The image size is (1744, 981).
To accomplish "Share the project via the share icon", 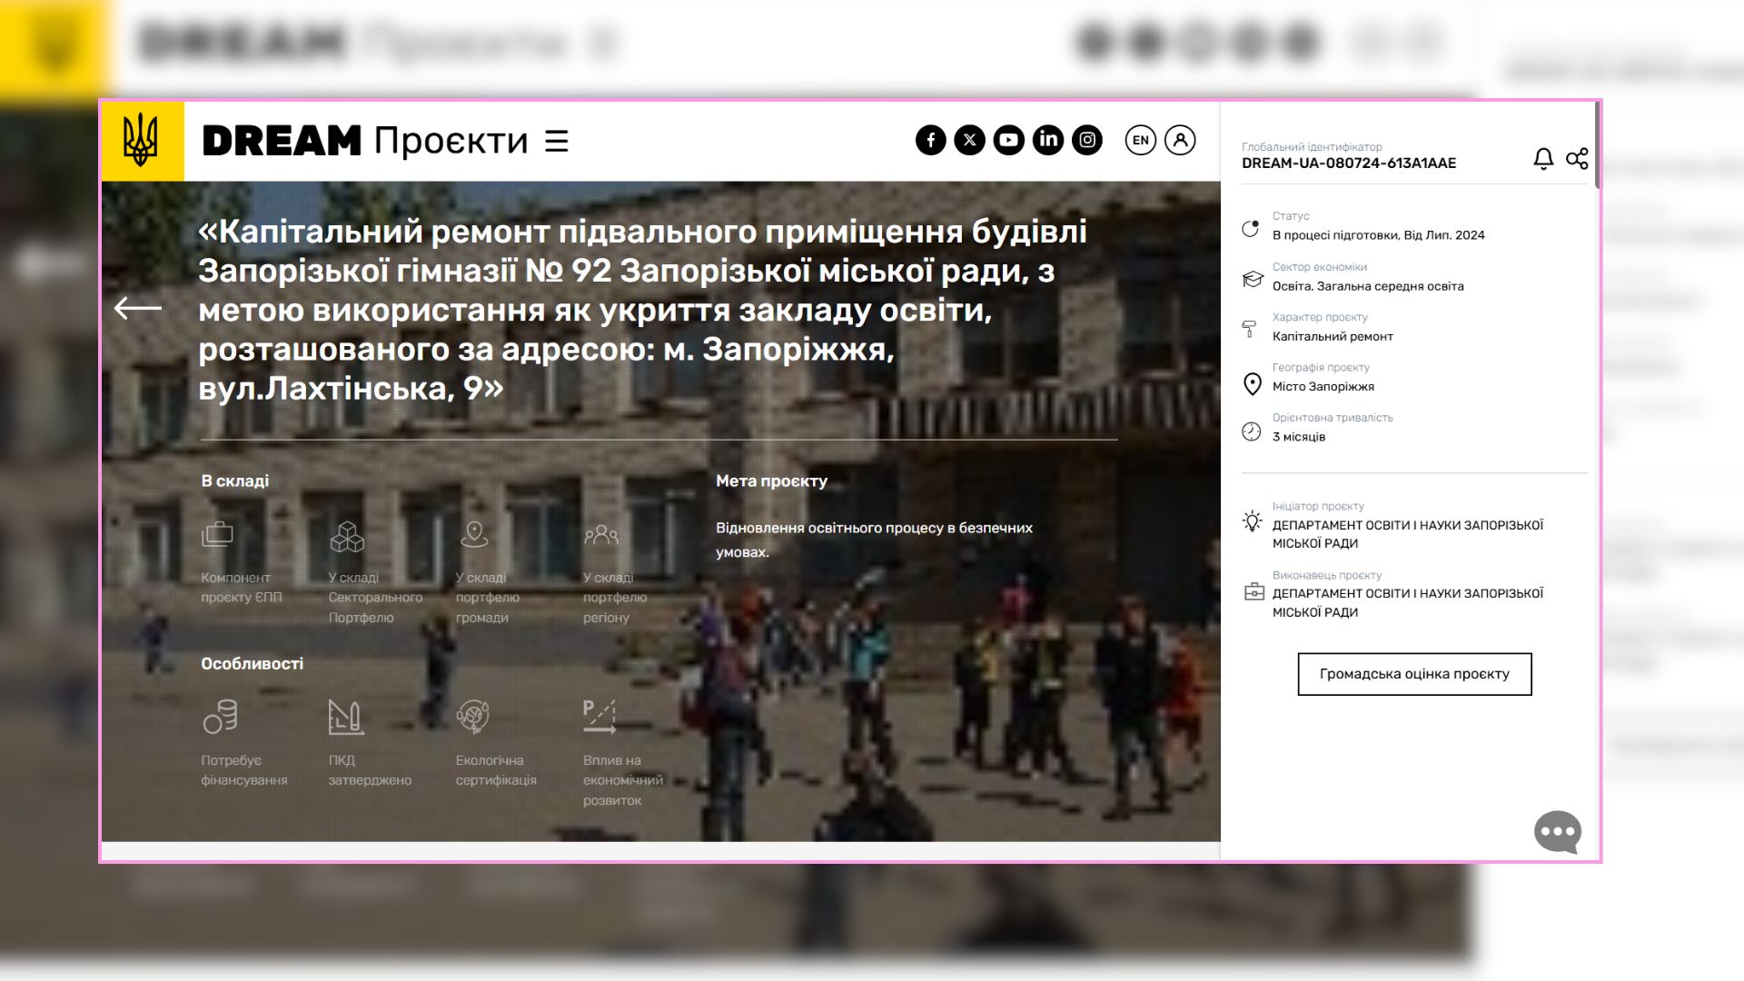I will point(1577,157).
